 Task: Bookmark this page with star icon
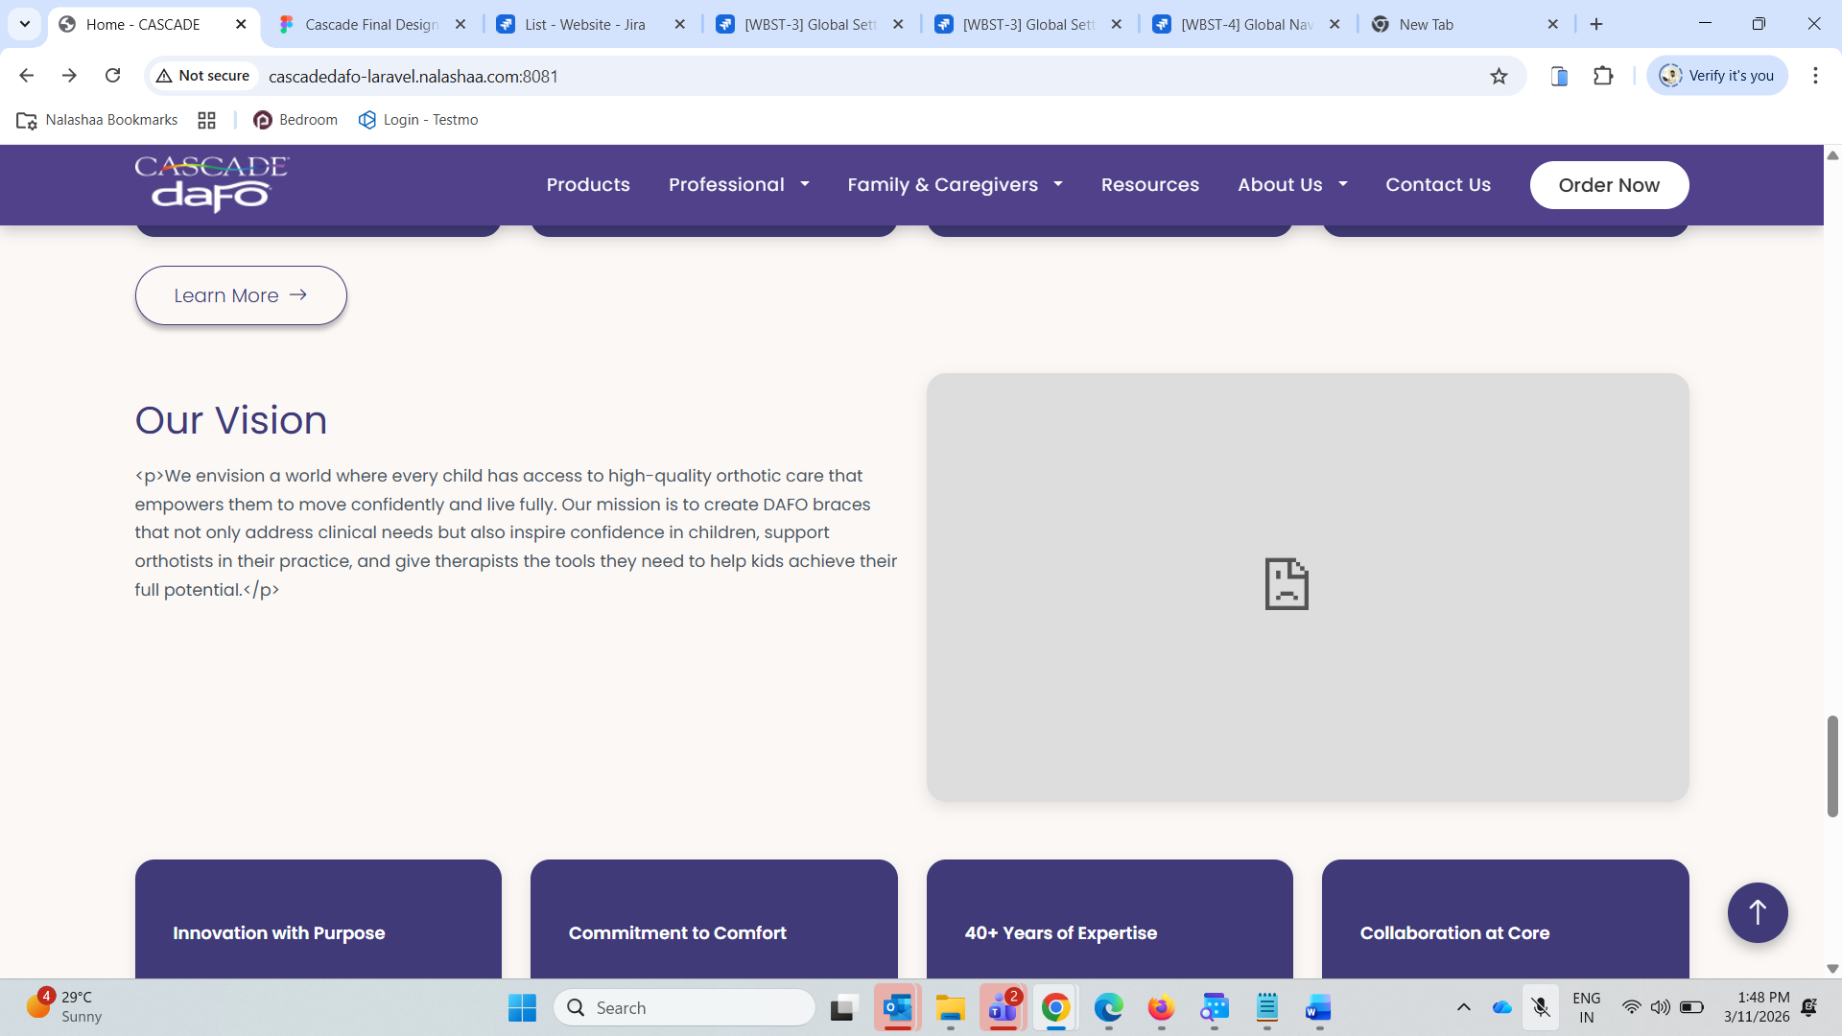pyautogui.click(x=1499, y=76)
